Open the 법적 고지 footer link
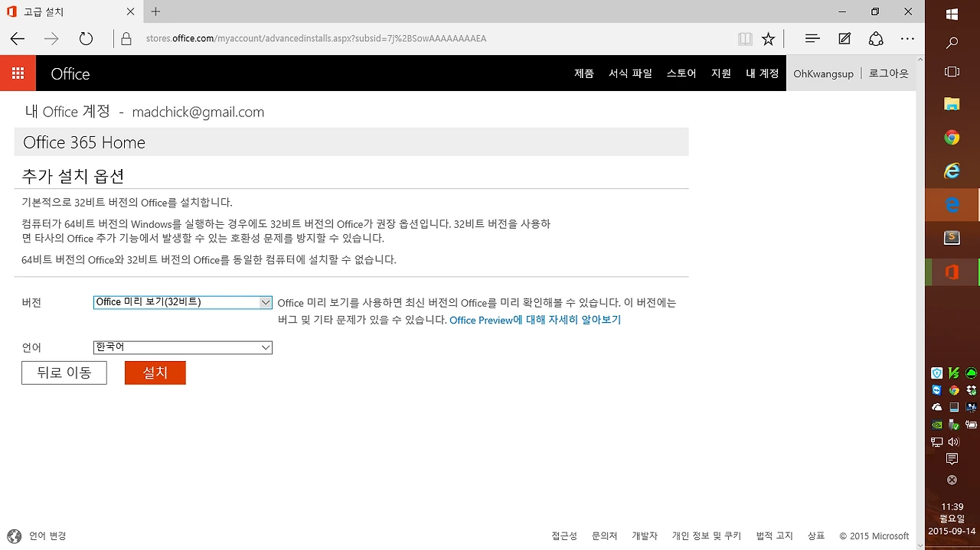The image size is (980, 550). 774,536
